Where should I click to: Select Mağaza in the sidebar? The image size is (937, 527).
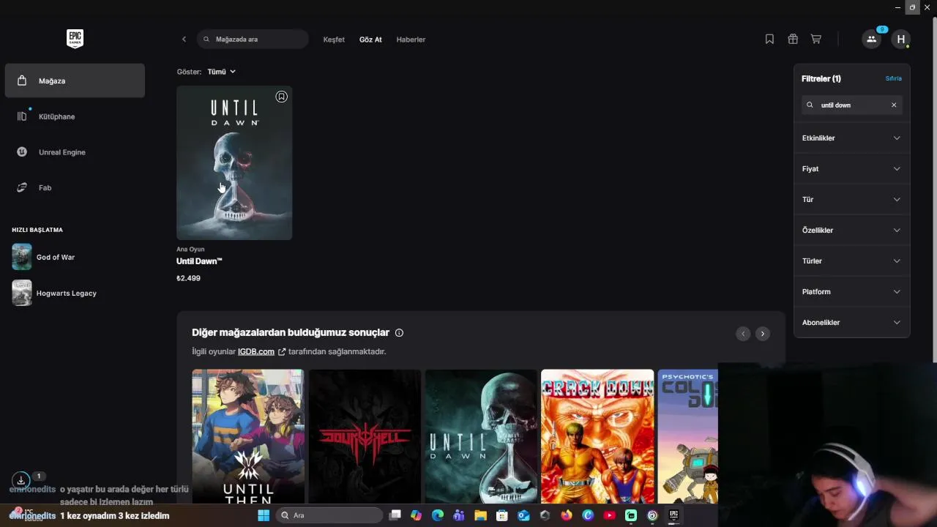point(75,81)
